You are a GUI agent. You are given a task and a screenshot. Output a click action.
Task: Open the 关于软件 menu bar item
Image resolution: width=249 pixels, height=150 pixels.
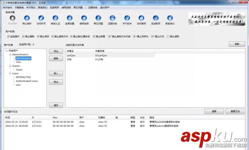(x=7, y=8)
